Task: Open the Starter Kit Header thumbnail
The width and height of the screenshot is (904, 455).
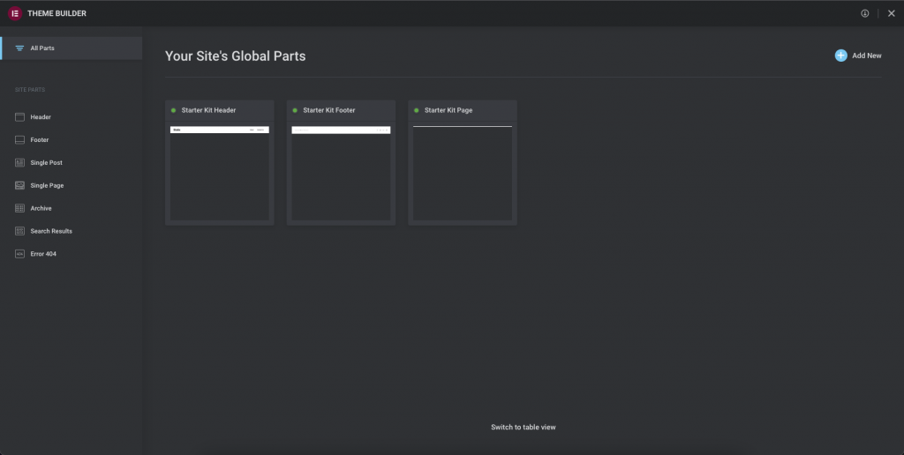Action: pos(220,173)
